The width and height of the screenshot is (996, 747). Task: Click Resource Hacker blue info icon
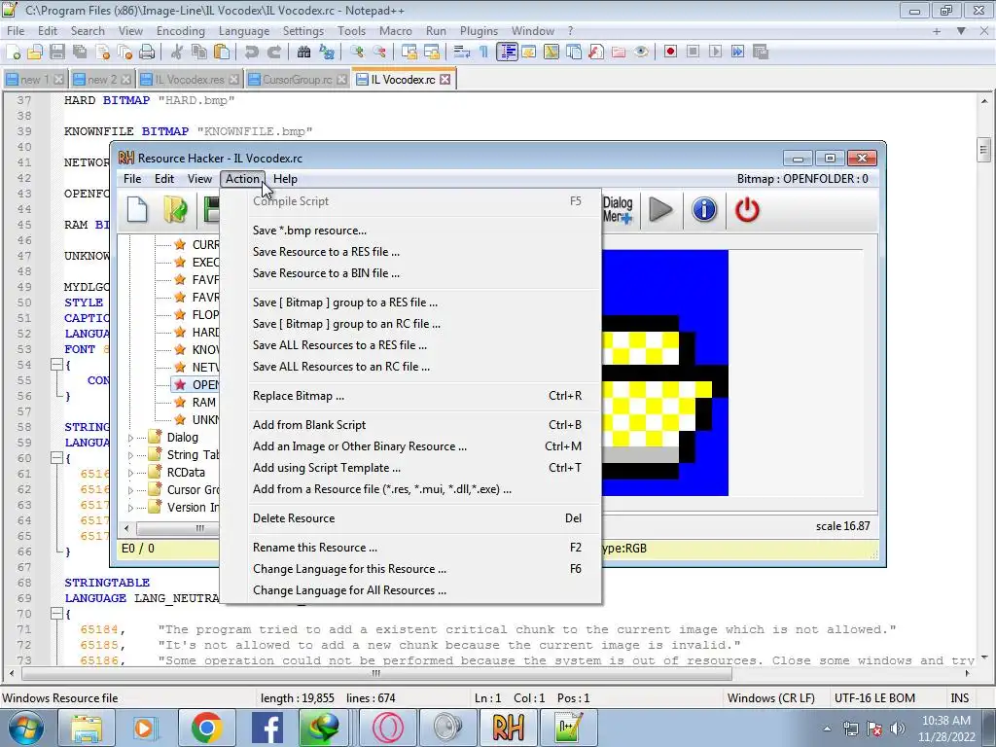(704, 210)
